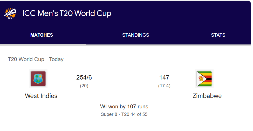Click the blank header area right of the title
This screenshot has width=253, height=131.
tap(182, 14)
